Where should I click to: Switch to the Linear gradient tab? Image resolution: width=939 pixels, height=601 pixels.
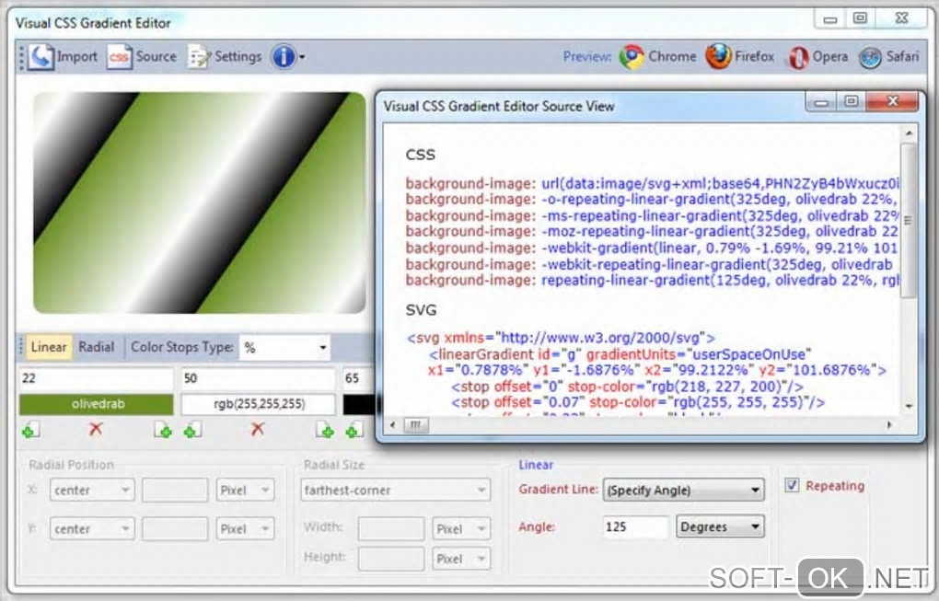point(49,347)
